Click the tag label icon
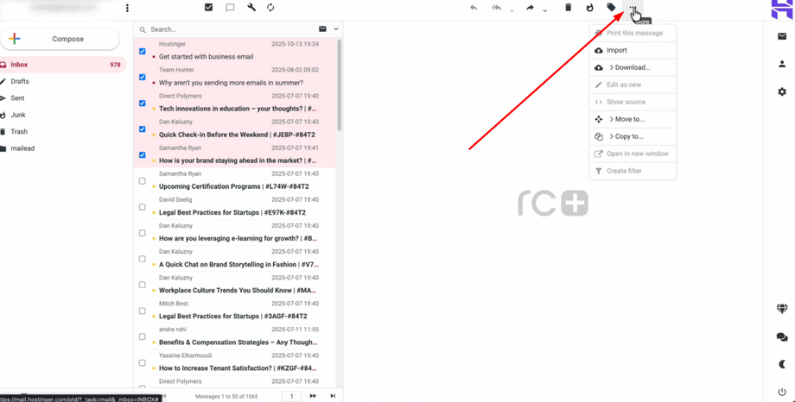This screenshot has width=795, height=402. (x=612, y=8)
